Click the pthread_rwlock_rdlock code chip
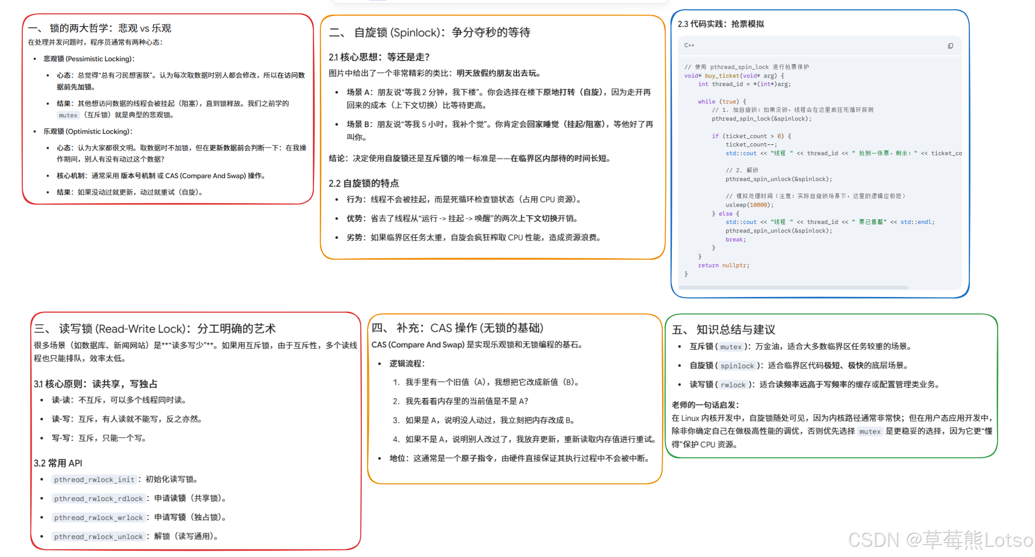The width and height of the screenshot is (1035, 557). click(x=98, y=499)
